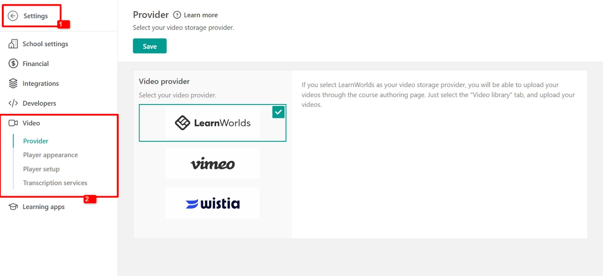Click the LearnWorlds logo card

point(212,123)
